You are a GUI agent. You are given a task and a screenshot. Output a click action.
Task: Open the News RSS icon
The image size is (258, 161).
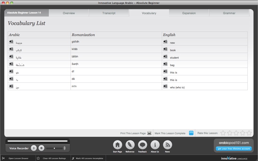(167, 145)
